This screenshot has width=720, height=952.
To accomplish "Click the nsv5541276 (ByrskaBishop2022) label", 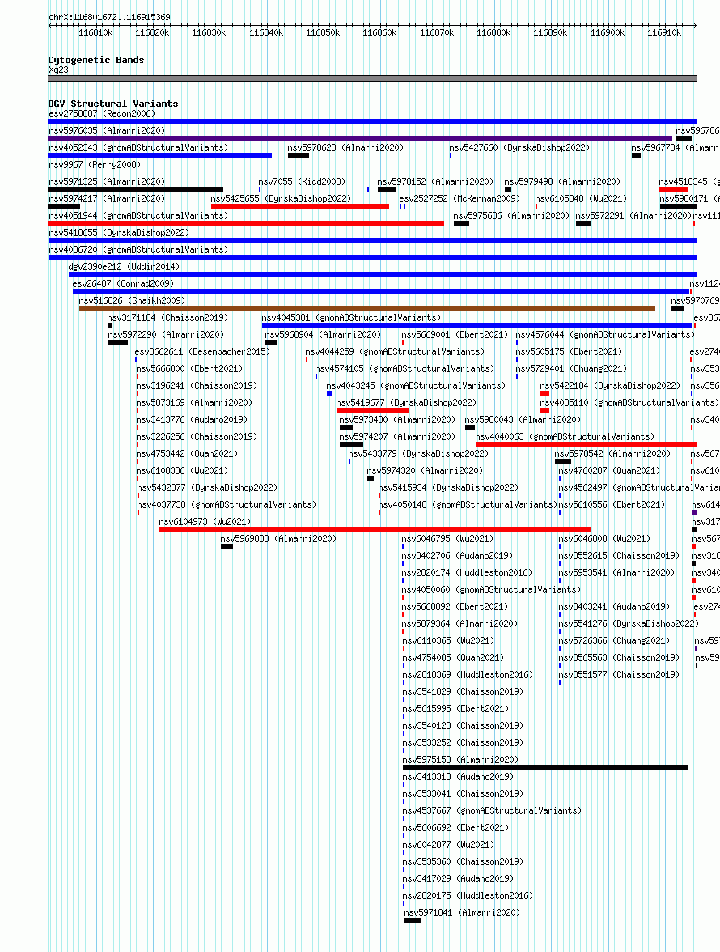I will coord(629,623).
